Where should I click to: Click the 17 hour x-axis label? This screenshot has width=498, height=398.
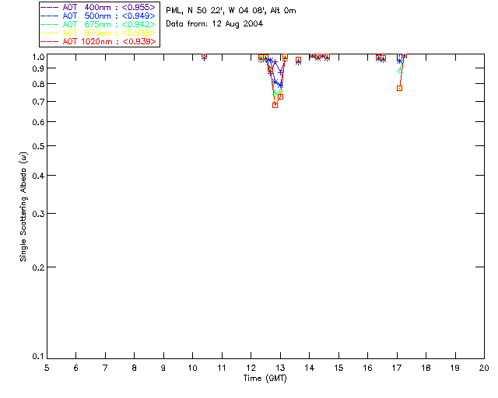click(x=397, y=368)
